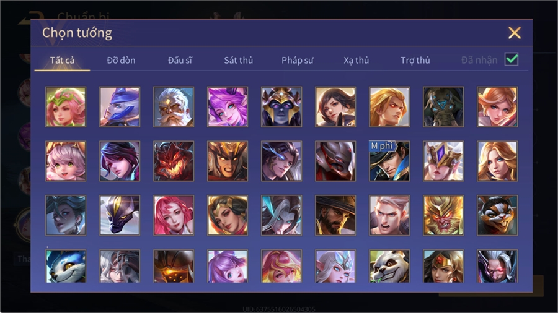Image resolution: width=558 pixels, height=313 pixels.
Task: Choose the red lava demon hero portrait
Action: click(174, 161)
